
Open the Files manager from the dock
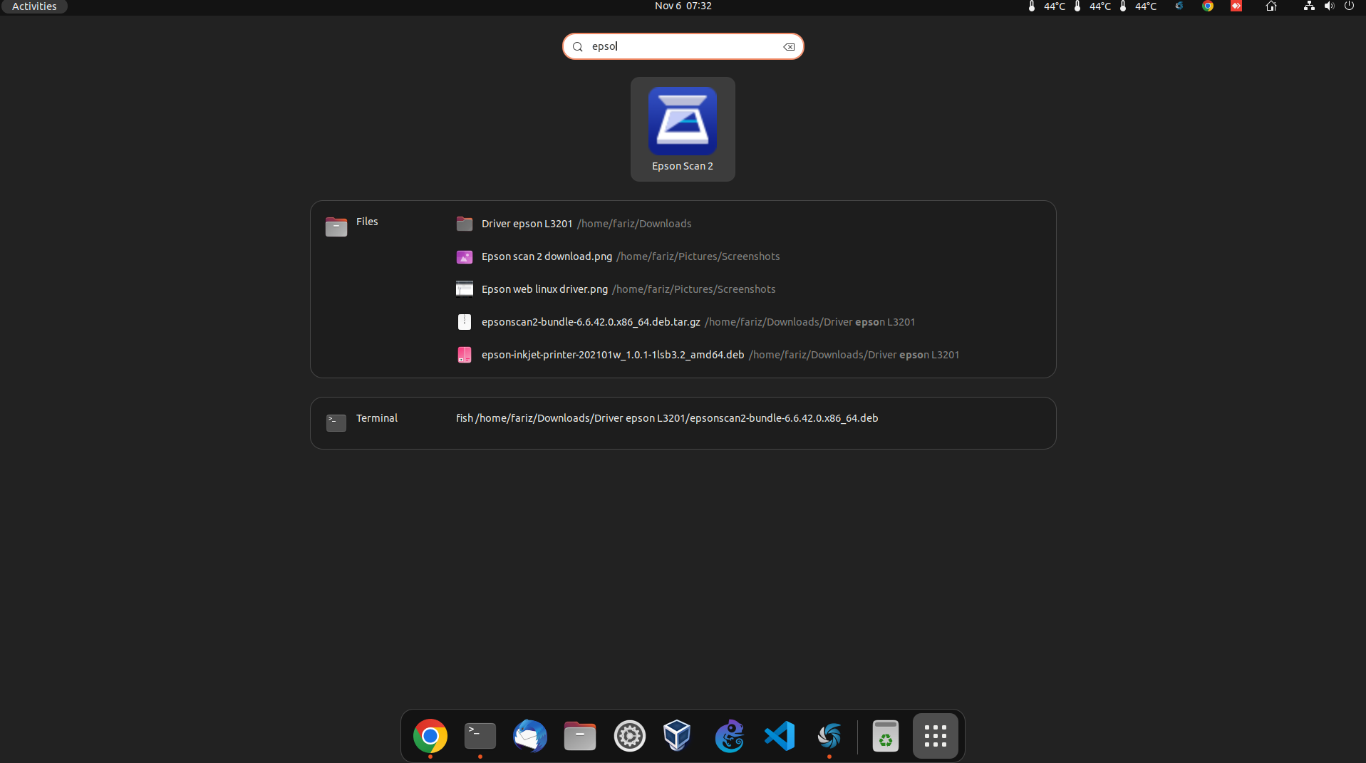pos(579,735)
